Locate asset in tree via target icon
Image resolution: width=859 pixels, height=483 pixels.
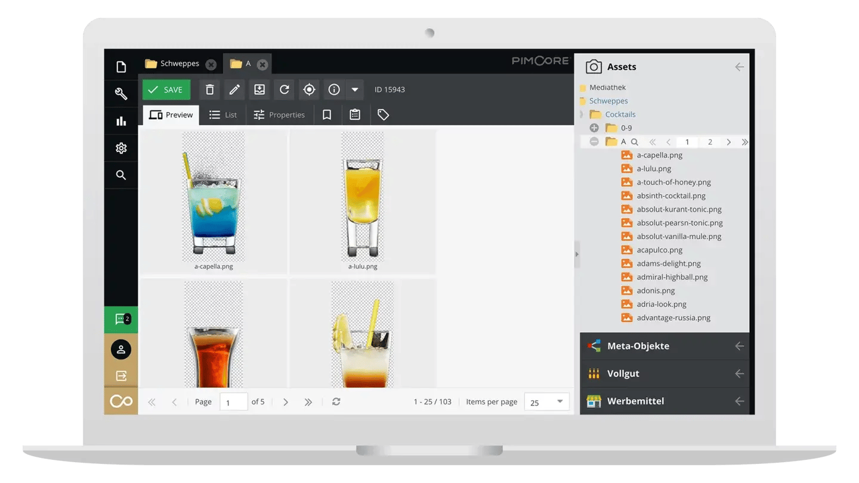tap(309, 89)
